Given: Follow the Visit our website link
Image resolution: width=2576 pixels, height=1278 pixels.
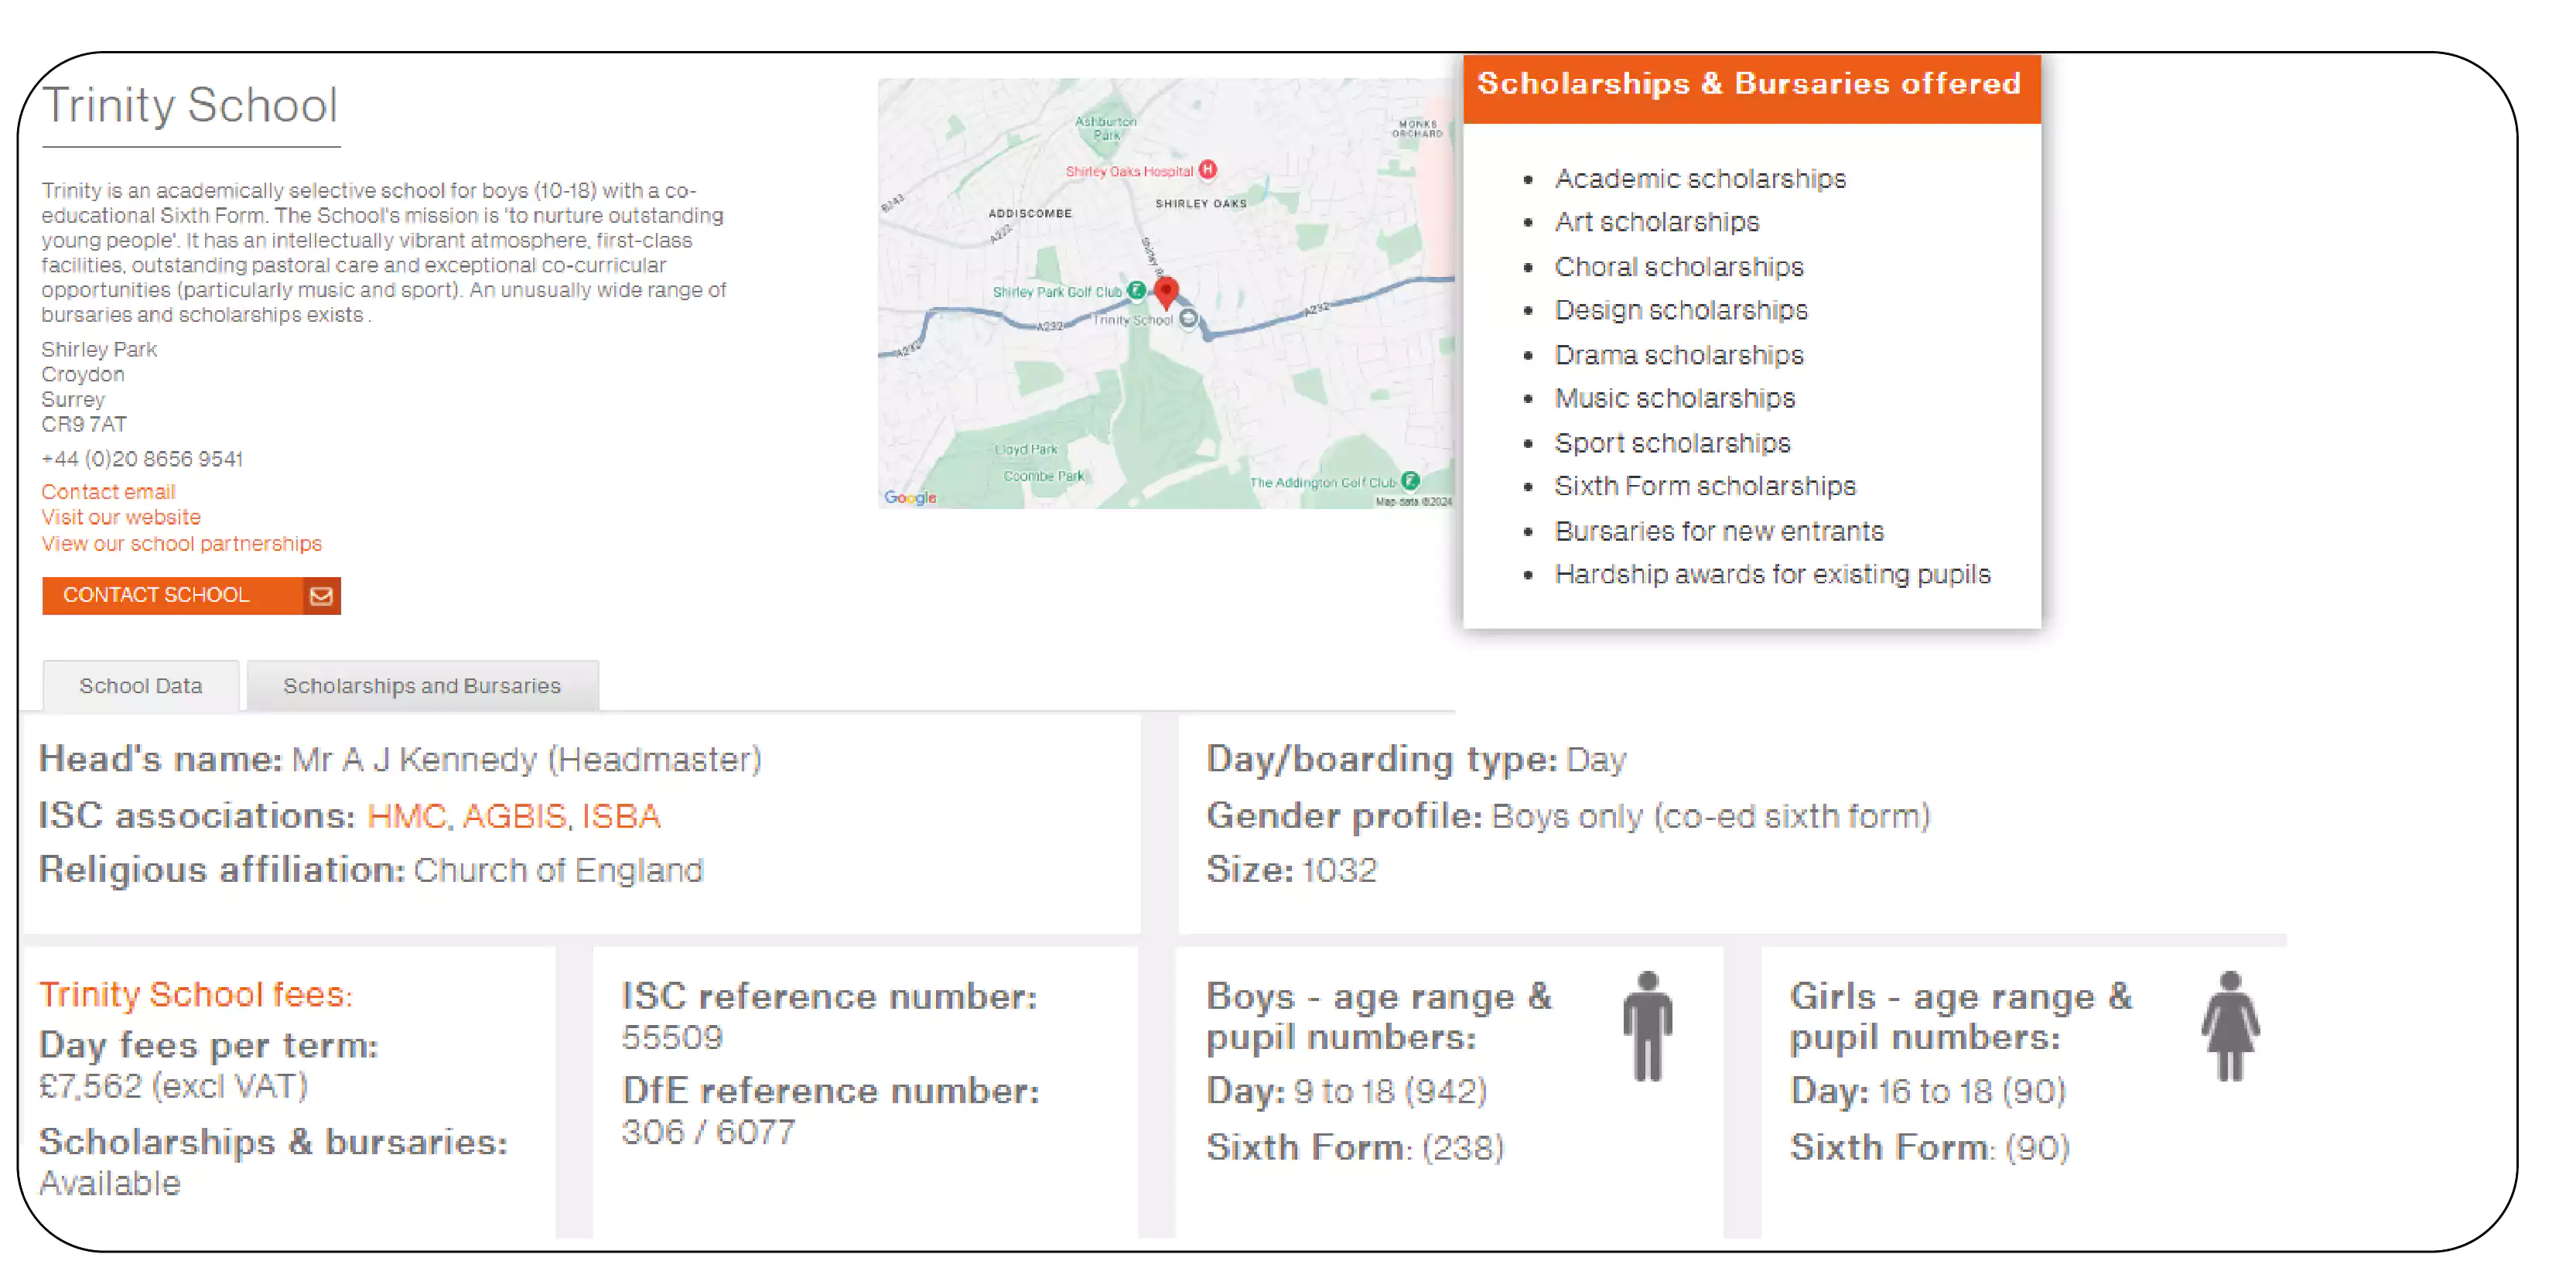Looking at the screenshot, I should [x=121, y=517].
